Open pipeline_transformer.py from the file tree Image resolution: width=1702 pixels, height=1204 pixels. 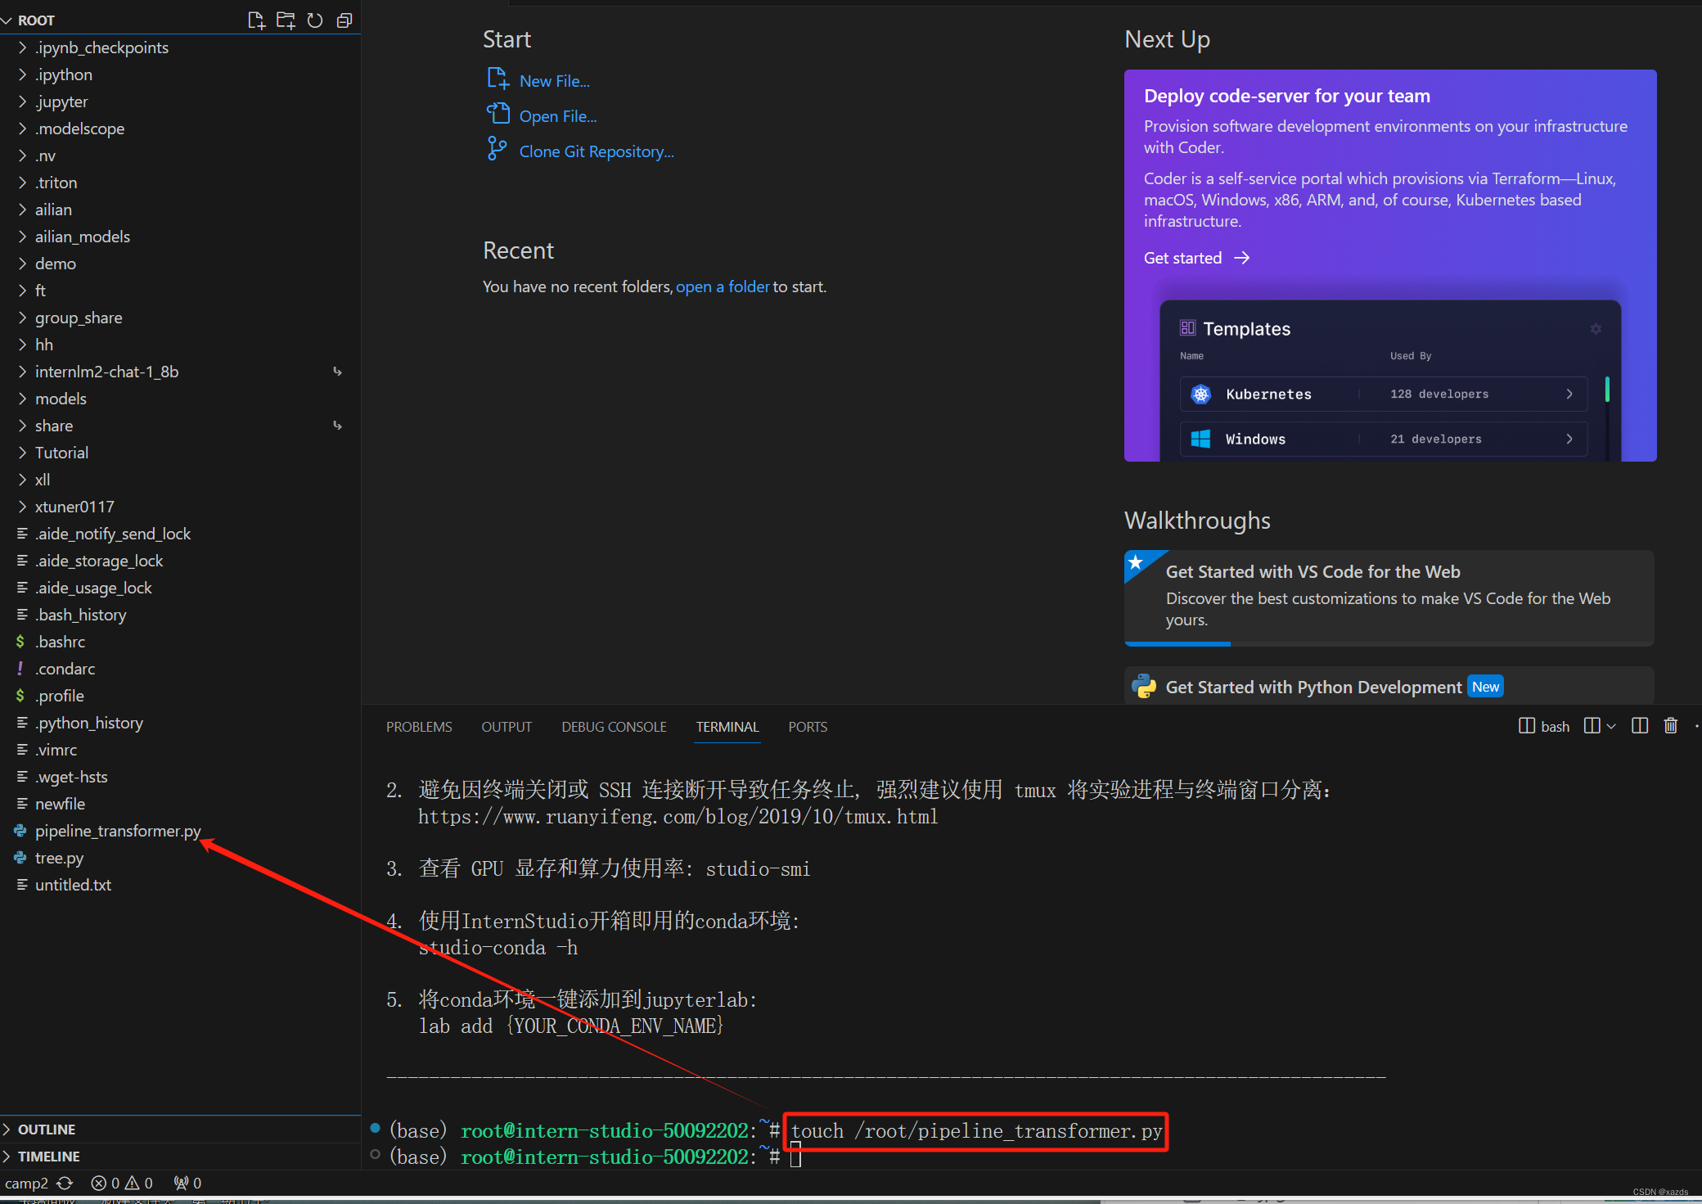118,831
